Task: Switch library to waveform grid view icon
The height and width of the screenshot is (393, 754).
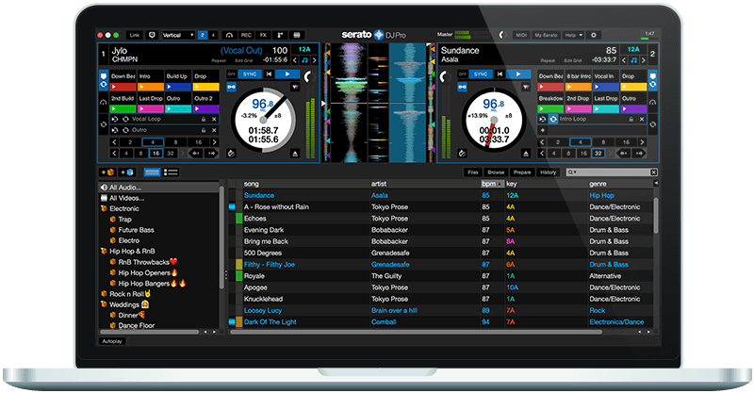Action: (x=152, y=172)
